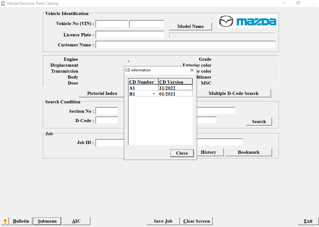The image size is (319, 227).
Task: Click the Model Name button
Action: pyautogui.click(x=190, y=26)
